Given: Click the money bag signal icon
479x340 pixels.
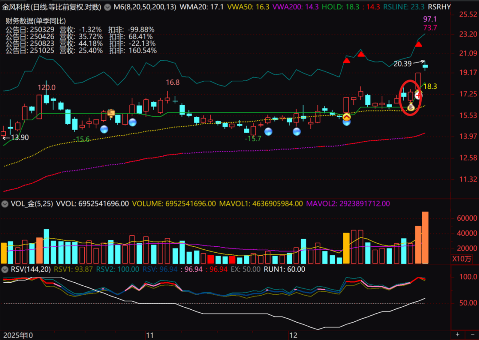Looking at the screenshot, I should [x=411, y=107].
